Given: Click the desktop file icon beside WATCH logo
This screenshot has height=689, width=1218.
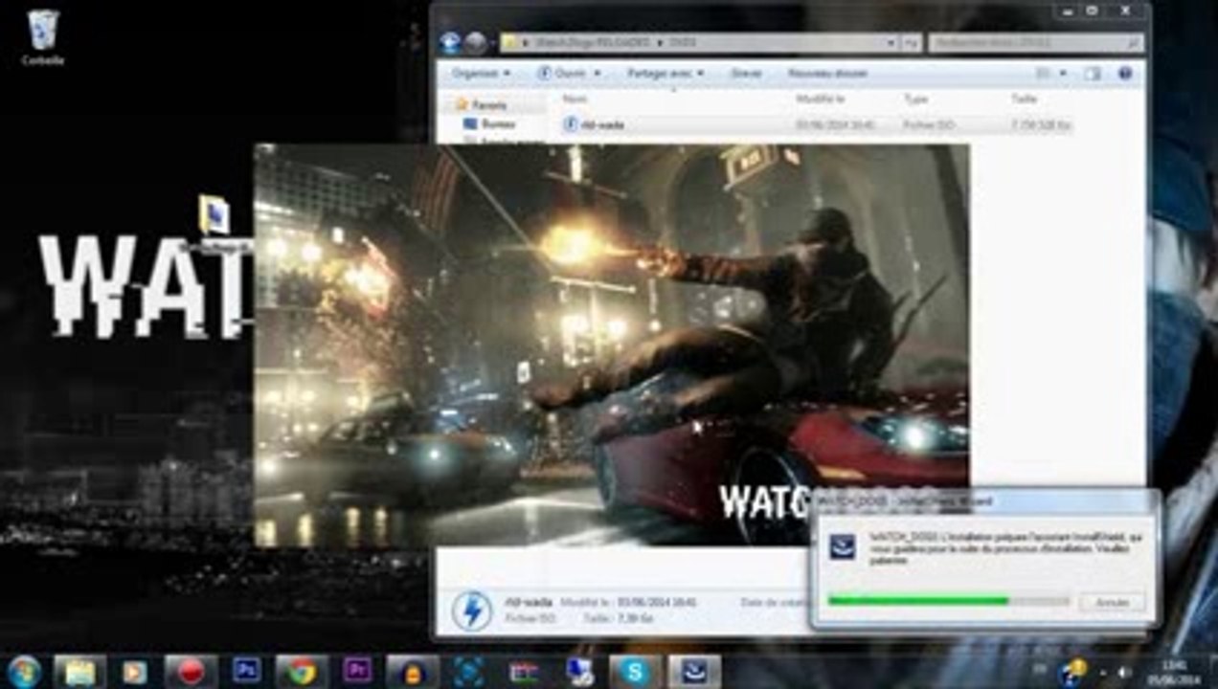Looking at the screenshot, I should click(x=214, y=215).
